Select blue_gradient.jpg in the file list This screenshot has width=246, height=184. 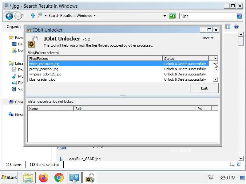(x=119, y=79)
